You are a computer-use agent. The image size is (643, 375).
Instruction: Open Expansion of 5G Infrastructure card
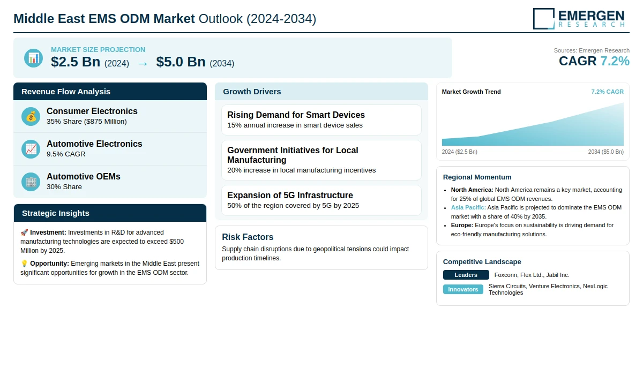[321, 200]
